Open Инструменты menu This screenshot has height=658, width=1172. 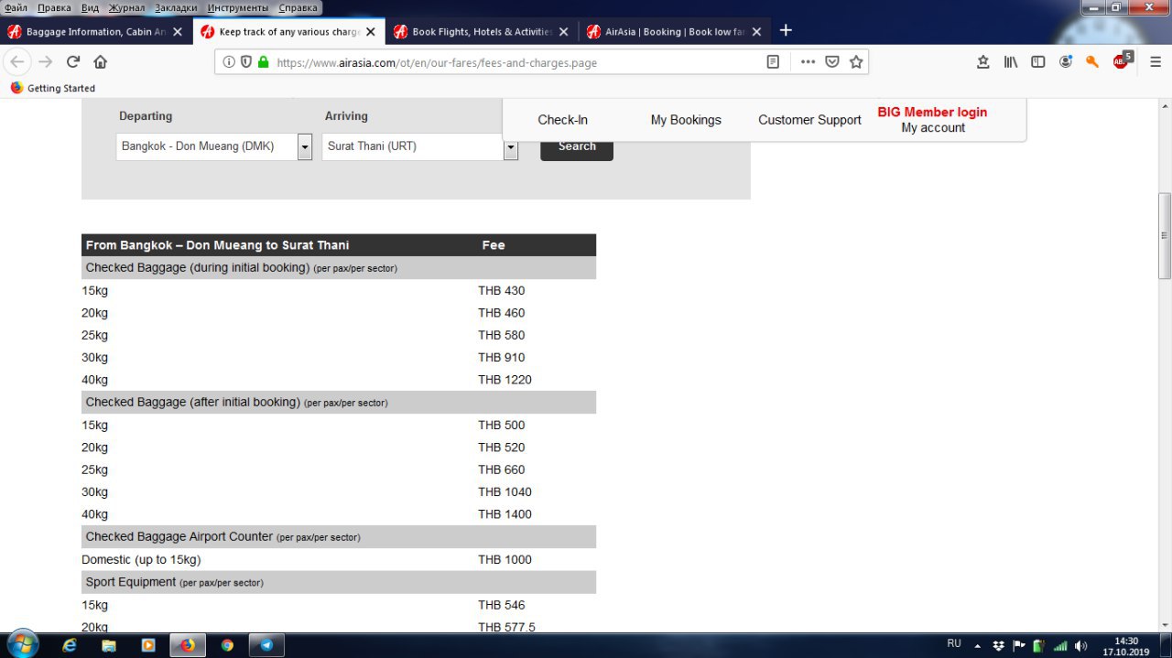[x=238, y=7]
